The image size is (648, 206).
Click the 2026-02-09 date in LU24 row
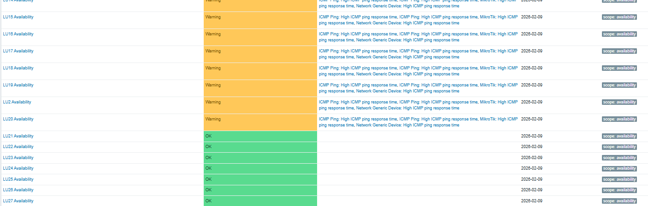531,168
